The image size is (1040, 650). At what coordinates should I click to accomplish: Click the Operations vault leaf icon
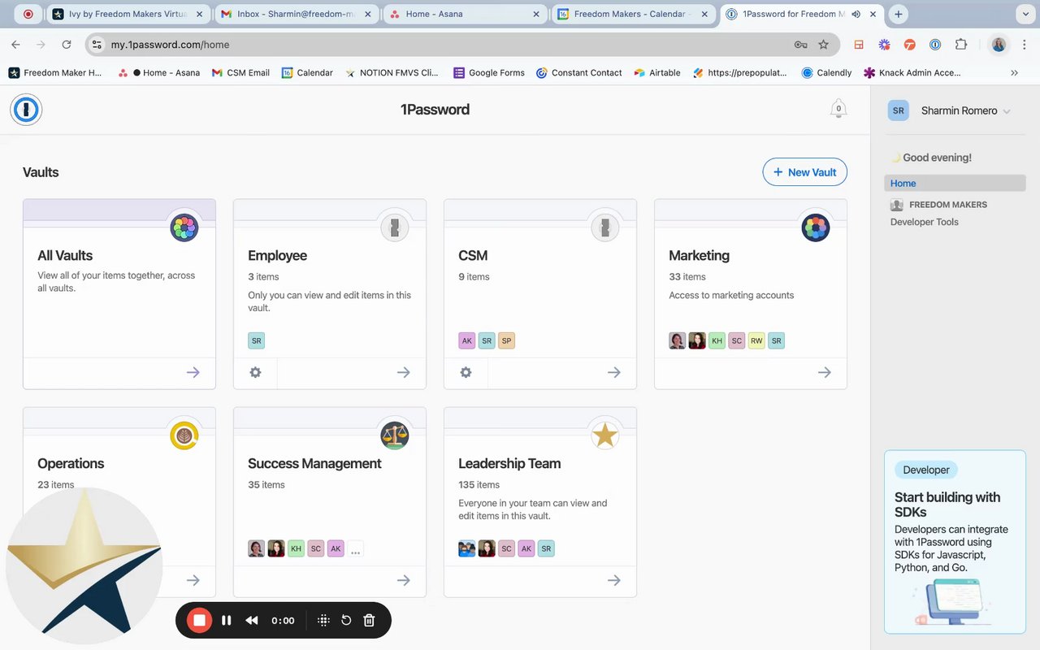[184, 435]
